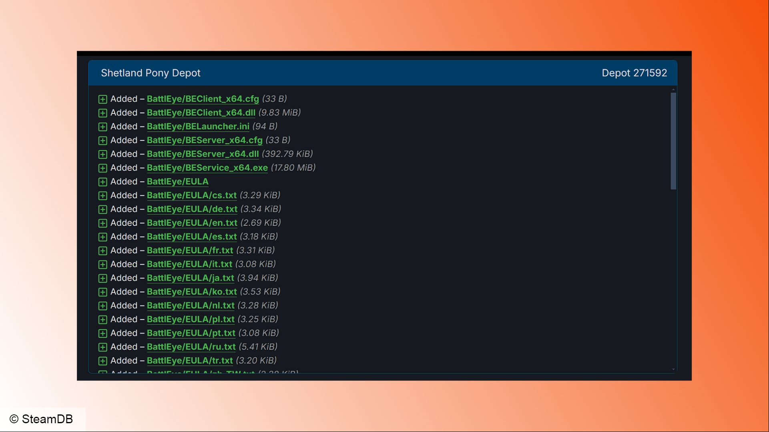Image resolution: width=769 pixels, height=432 pixels.
Task: Open the BattlEye/BELauncher.ini link
Action: point(198,126)
